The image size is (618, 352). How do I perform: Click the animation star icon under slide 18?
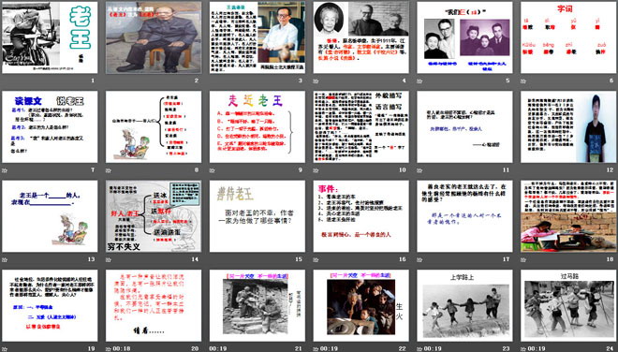tap(523, 259)
